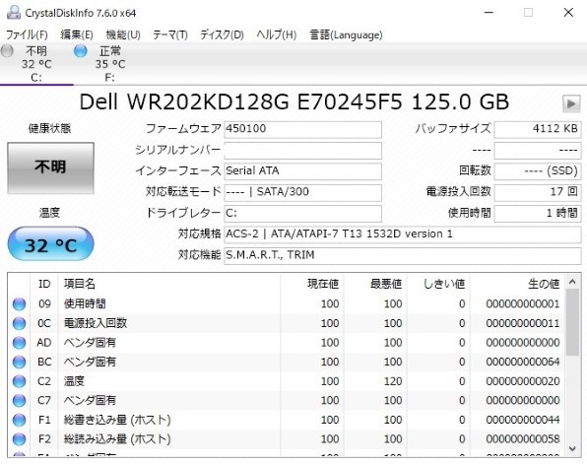Click the features field S.M.A.R.T., TRIM
This screenshot has height=464, width=587.
point(403,255)
